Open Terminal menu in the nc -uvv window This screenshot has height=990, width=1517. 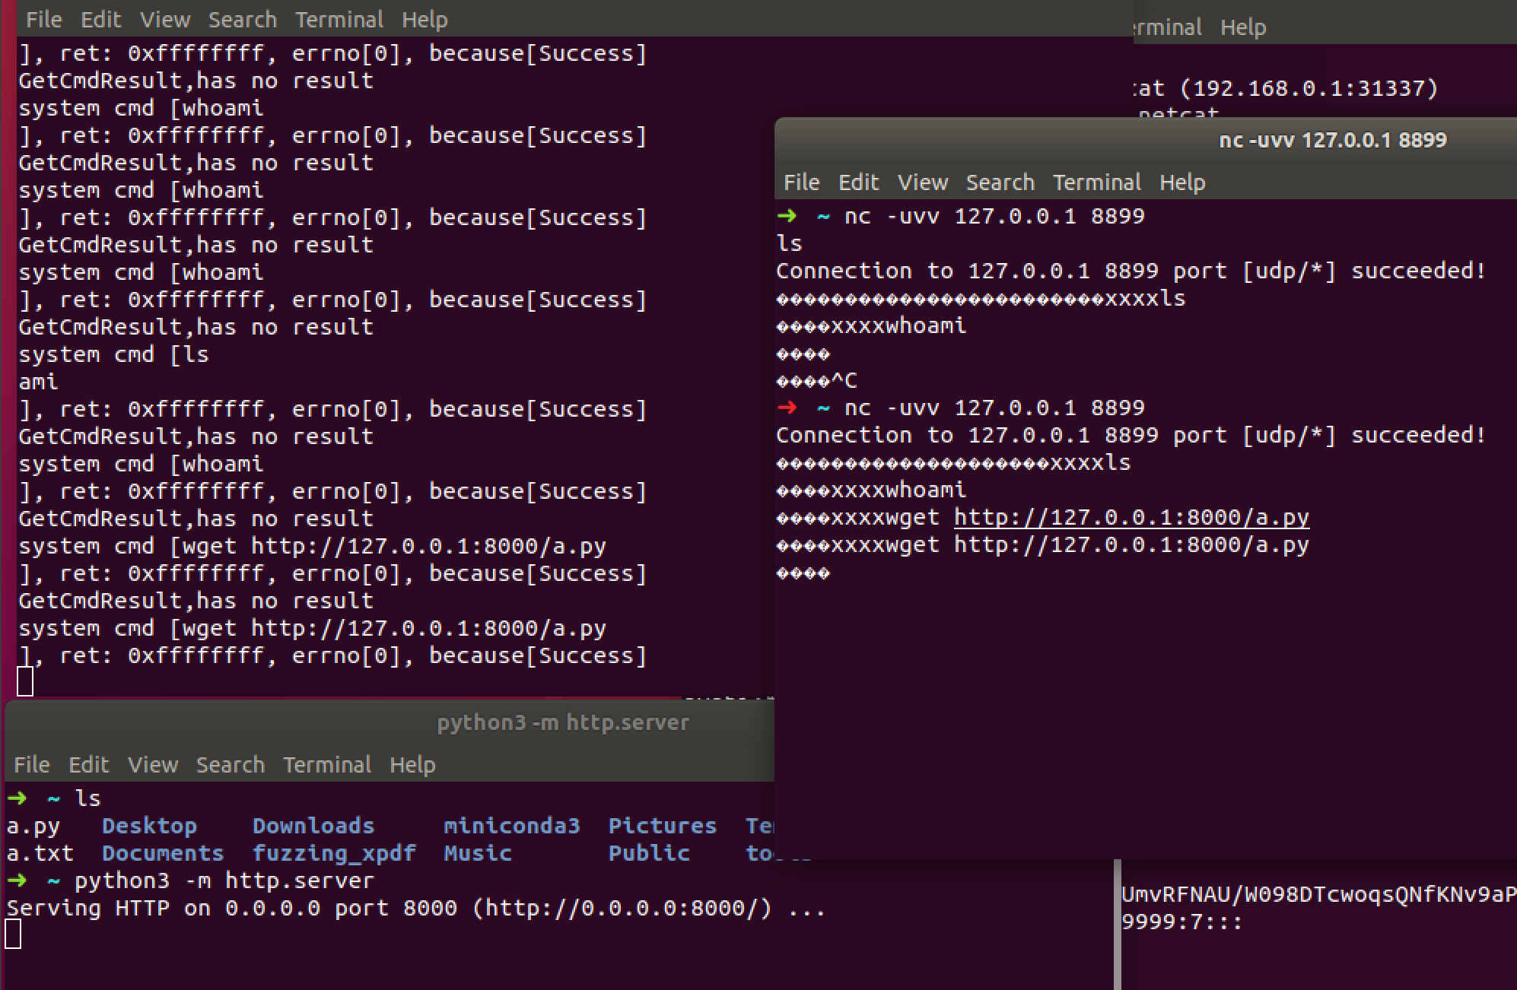tap(1097, 182)
